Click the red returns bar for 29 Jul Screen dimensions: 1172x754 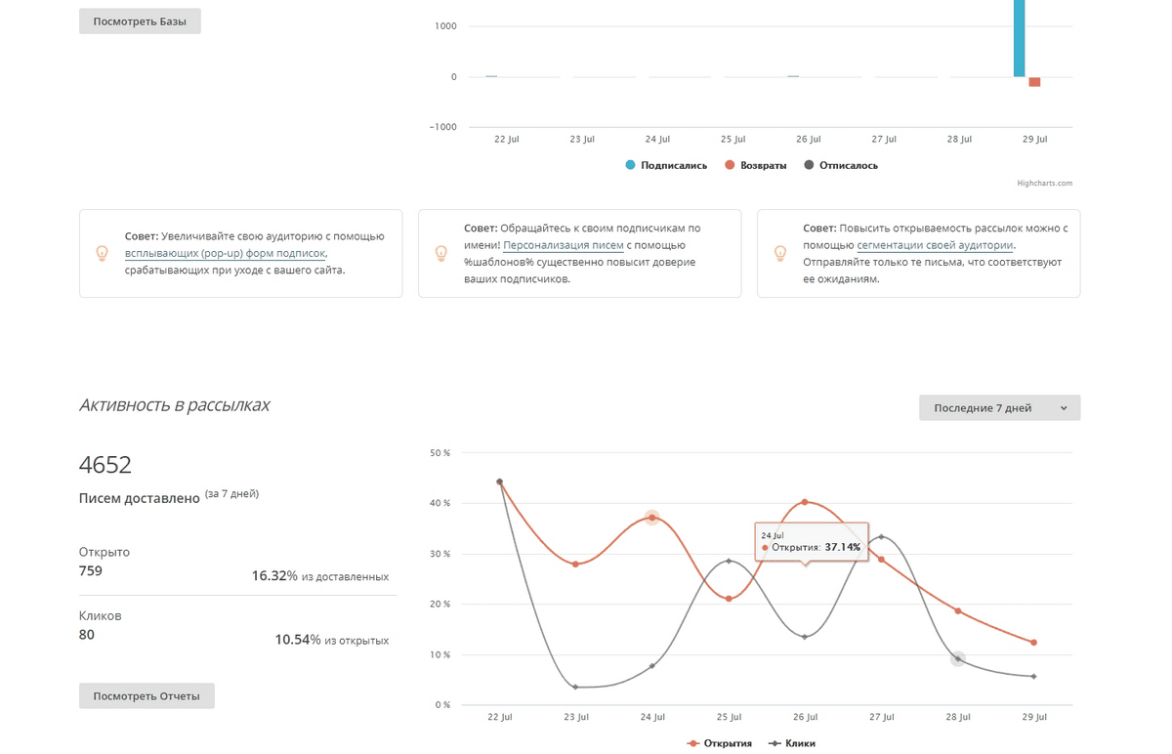[1034, 82]
